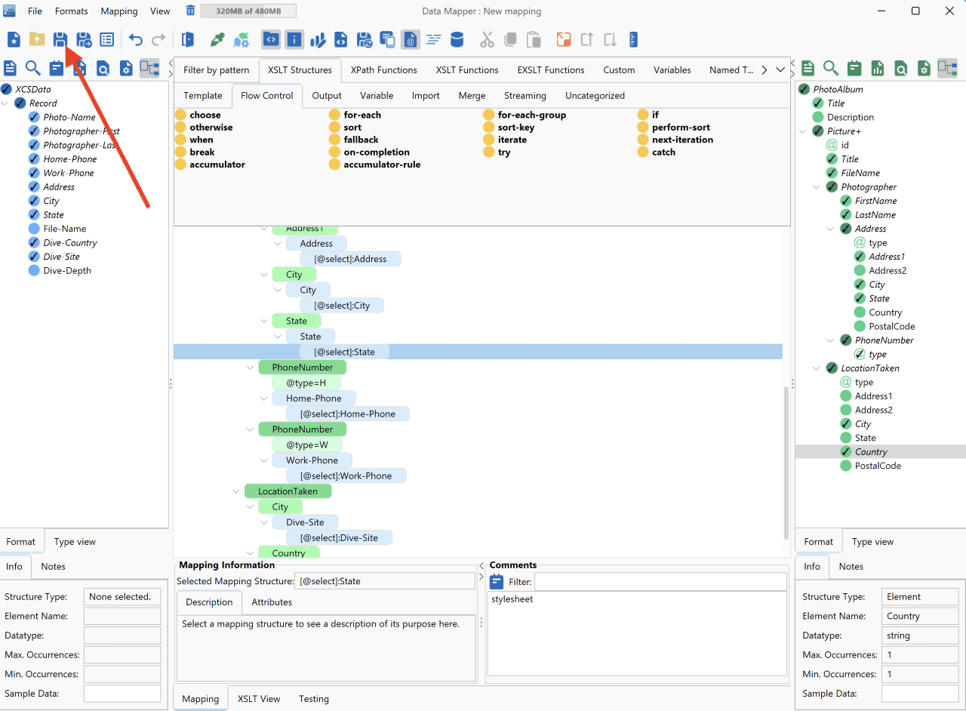Click the list properties toolbar icon
The width and height of the screenshot is (966, 711).
pos(107,40)
